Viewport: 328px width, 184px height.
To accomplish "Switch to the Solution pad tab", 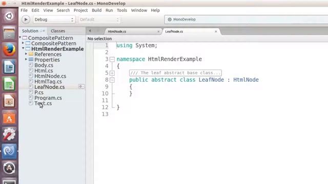I will (30, 31).
